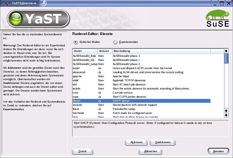Sort by the Dienst column header
233x158 pixels.
(85, 51)
